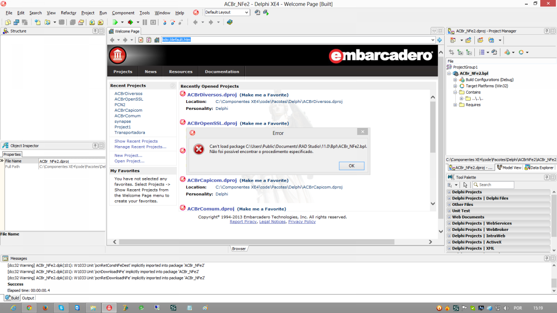
Task: Click the Go arrow next to address bar
Action: click(440, 40)
